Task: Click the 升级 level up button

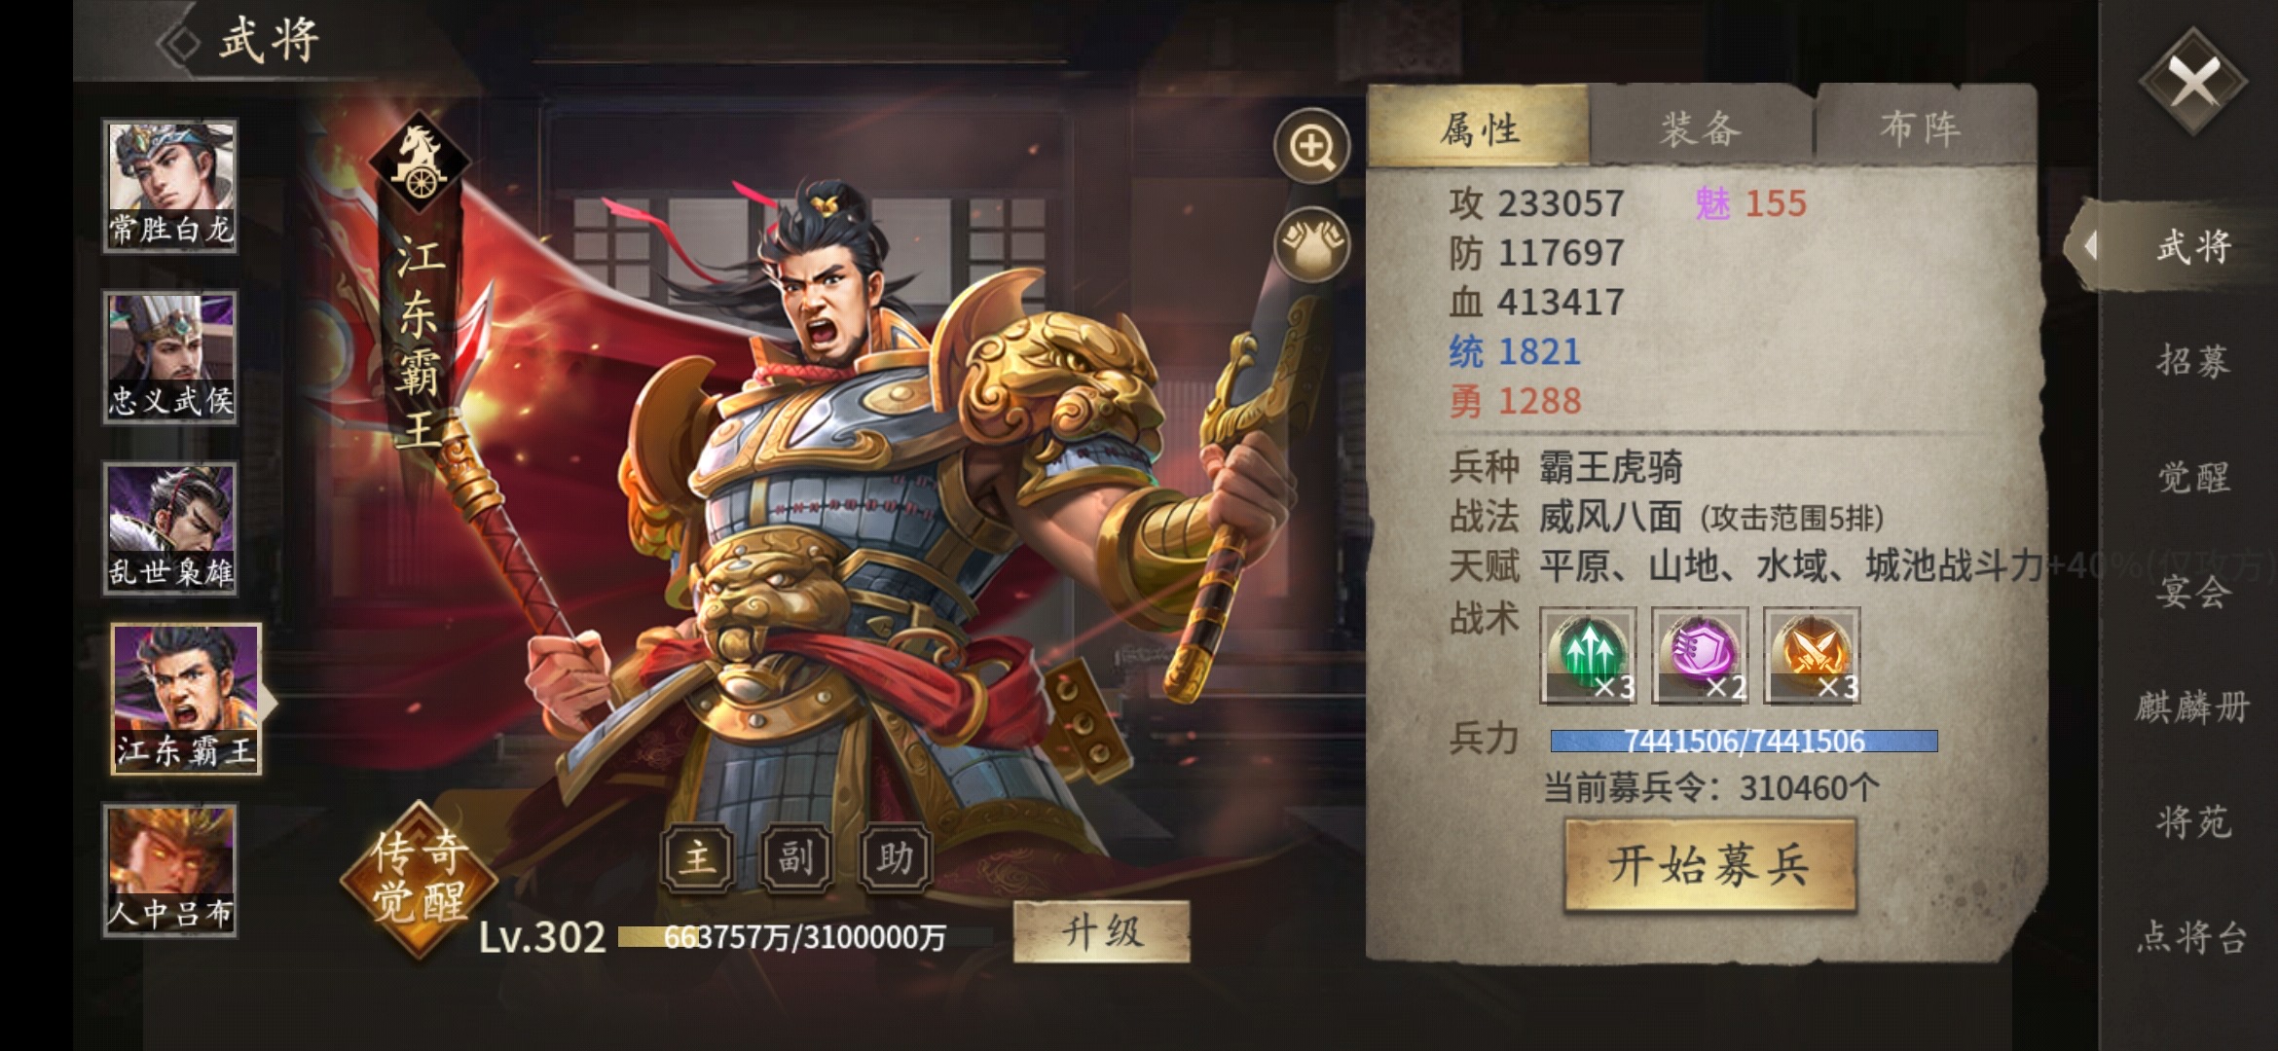Action: click(1101, 931)
